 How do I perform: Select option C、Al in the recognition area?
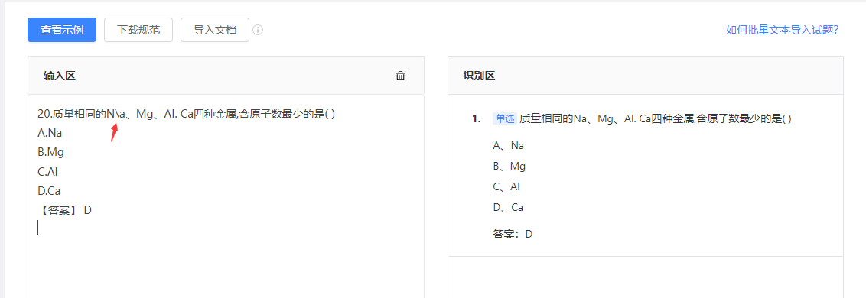[x=506, y=186]
